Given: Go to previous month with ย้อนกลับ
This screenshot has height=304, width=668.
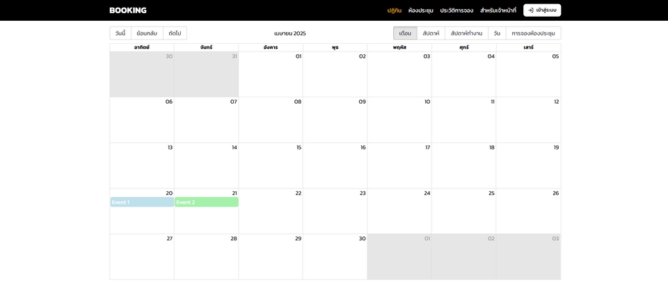Looking at the screenshot, I should tap(147, 33).
